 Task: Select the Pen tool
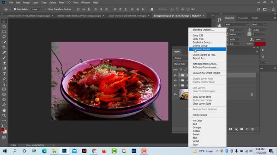tap(4, 79)
